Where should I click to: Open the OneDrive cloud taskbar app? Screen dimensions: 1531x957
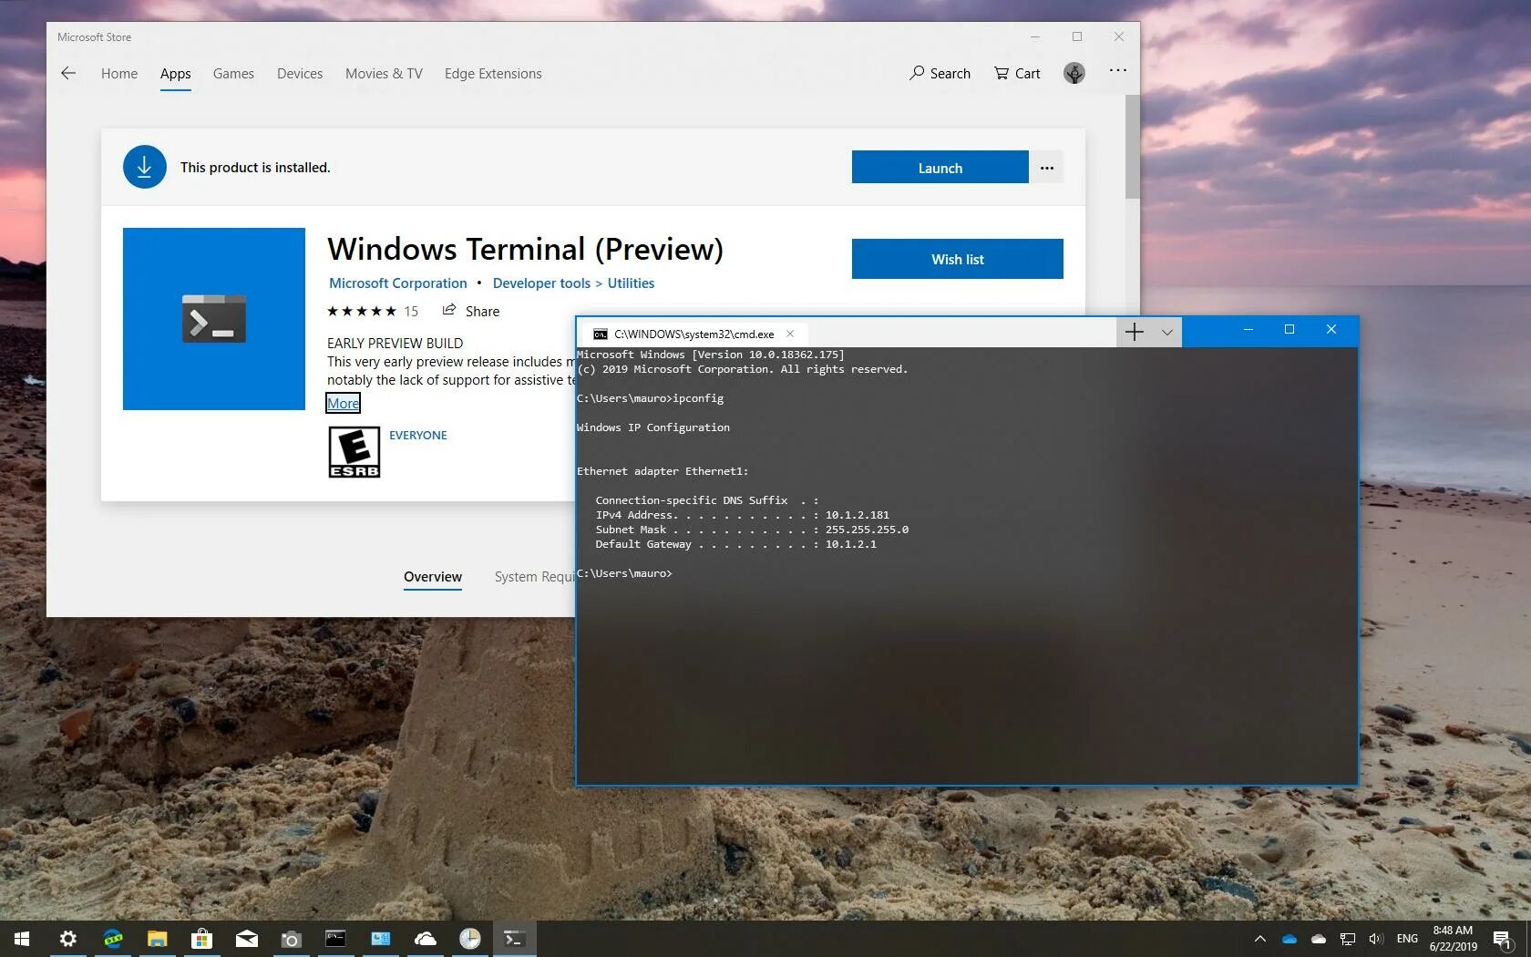coord(425,939)
